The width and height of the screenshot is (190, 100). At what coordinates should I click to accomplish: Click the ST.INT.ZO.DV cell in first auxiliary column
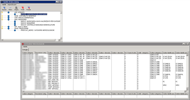pos(167,57)
